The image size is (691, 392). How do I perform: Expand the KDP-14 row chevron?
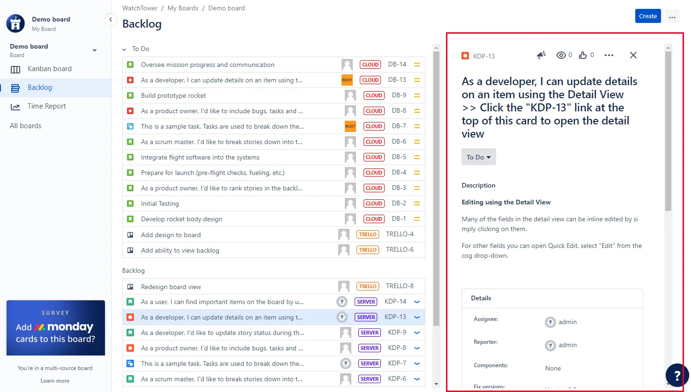click(x=417, y=302)
